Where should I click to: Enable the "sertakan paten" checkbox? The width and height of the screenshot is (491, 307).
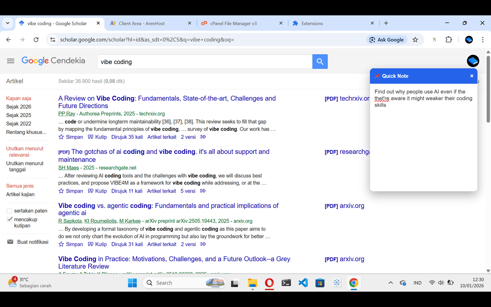(10, 211)
